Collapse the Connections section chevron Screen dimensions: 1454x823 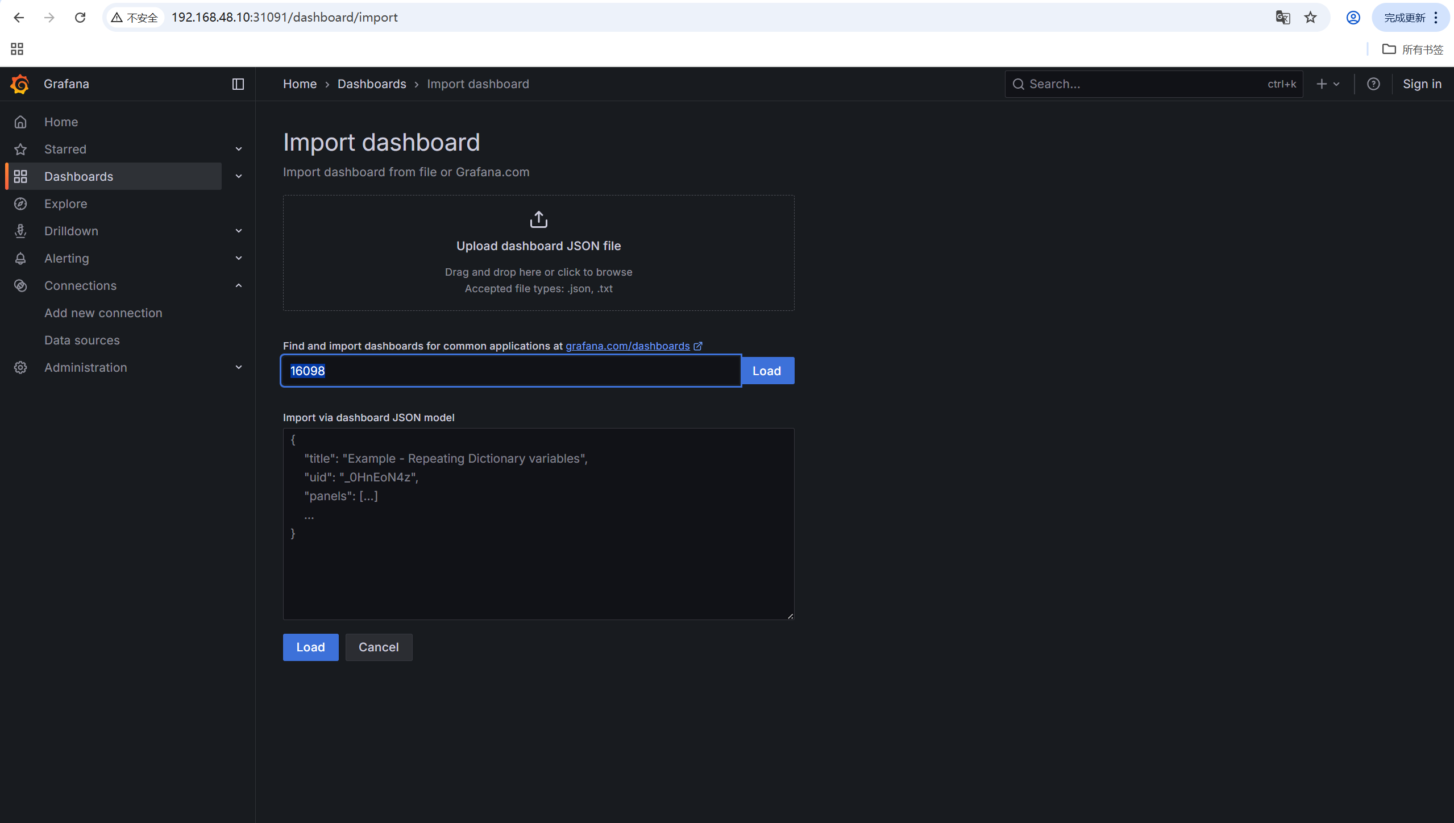click(239, 285)
